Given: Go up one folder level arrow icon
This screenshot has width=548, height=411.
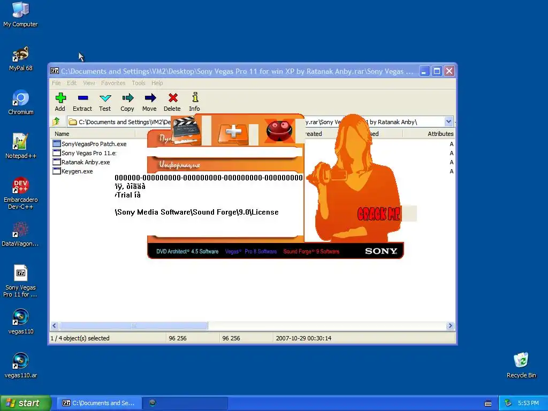Looking at the screenshot, I should pyautogui.click(x=56, y=121).
